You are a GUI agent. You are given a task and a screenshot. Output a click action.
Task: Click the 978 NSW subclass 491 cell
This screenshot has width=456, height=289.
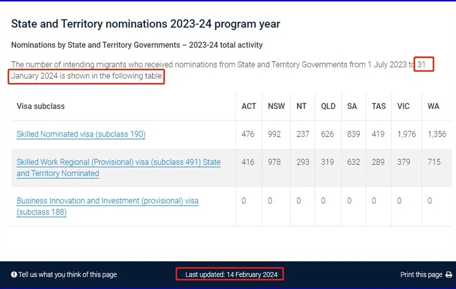[x=274, y=162]
